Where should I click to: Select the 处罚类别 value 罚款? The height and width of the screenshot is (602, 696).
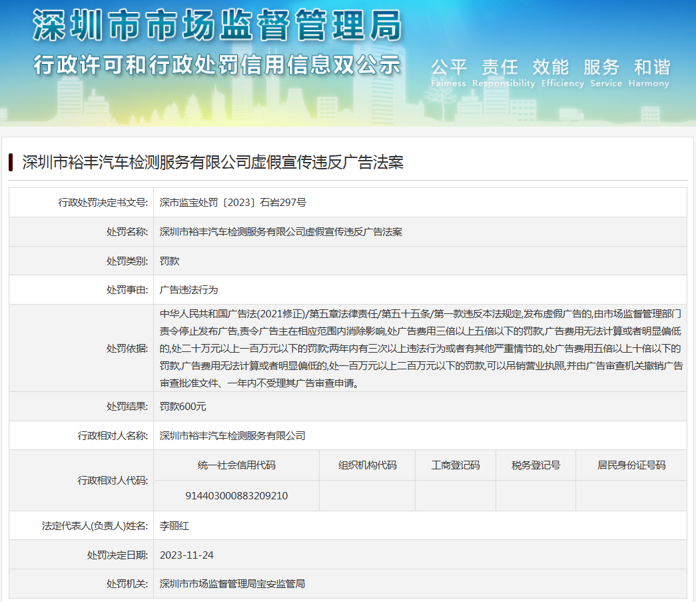tap(170, 261)
